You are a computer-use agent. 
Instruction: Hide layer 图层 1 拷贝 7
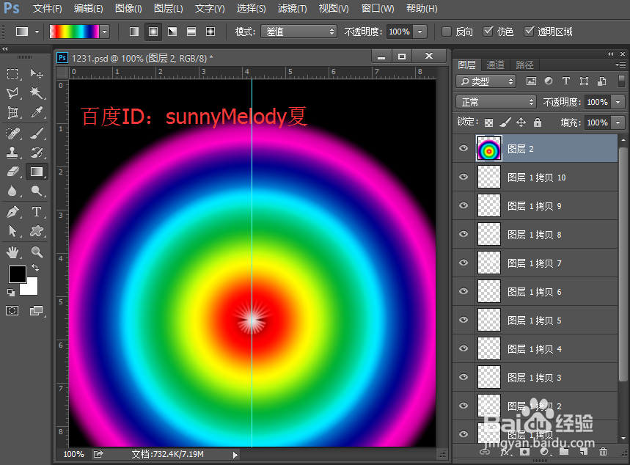tap(464, 263)
